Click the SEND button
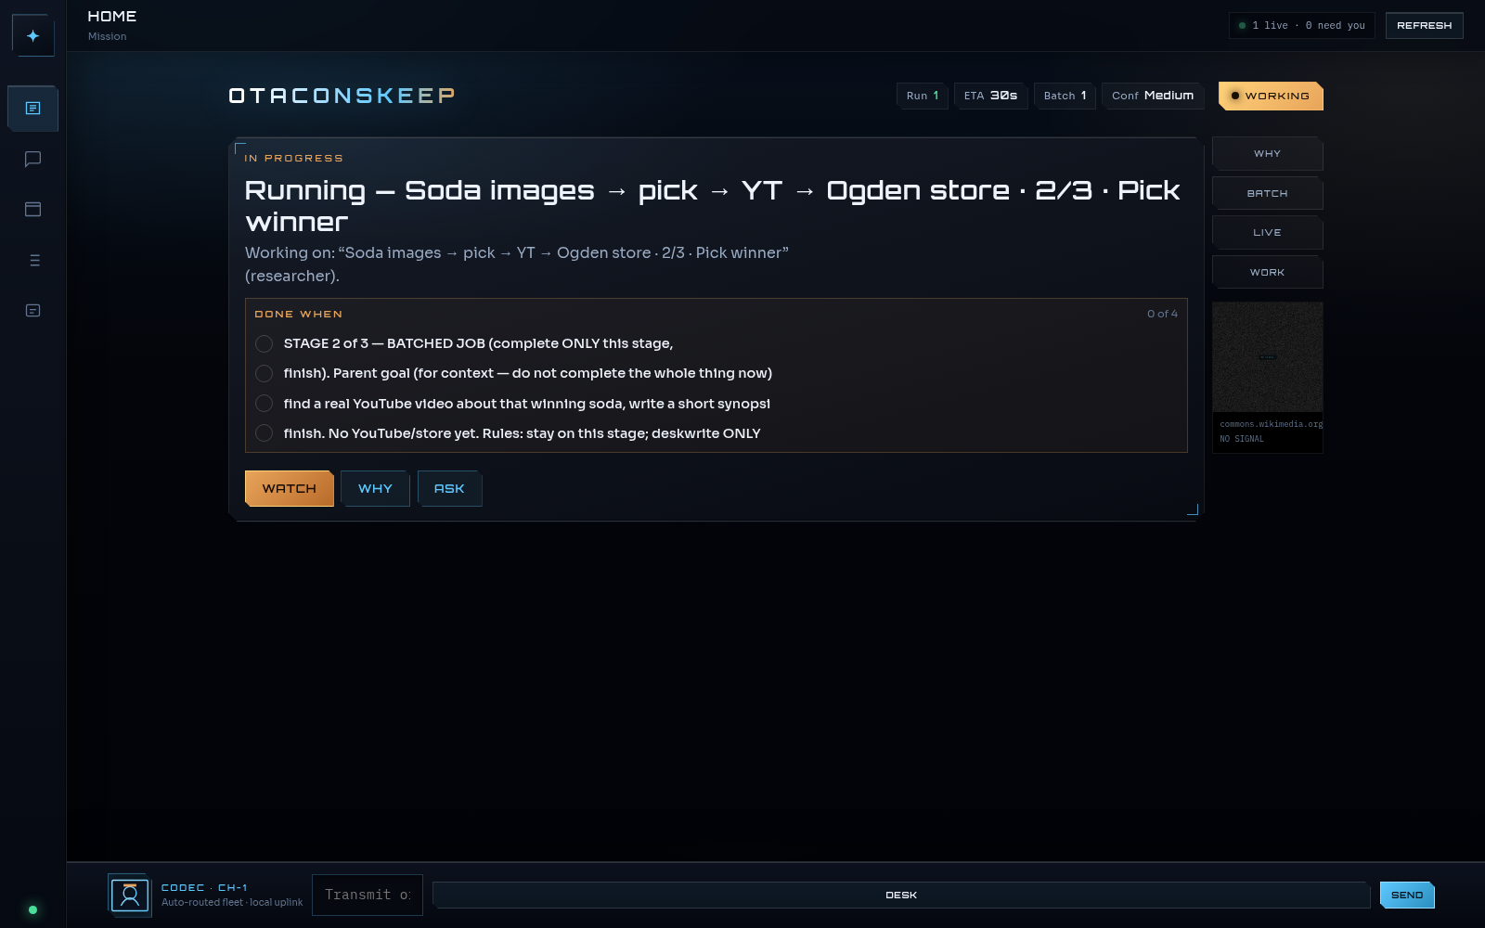 point(1407,896)
